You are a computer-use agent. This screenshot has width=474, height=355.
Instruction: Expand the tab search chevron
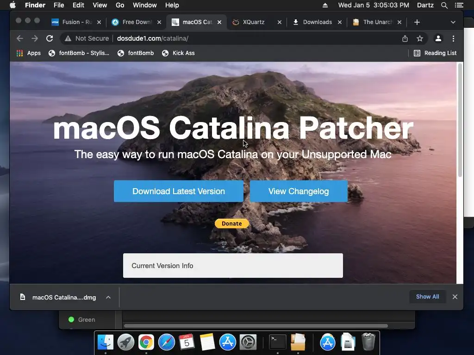coord(453,22)
